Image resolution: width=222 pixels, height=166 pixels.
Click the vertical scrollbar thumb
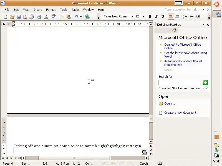pos(151,118)
